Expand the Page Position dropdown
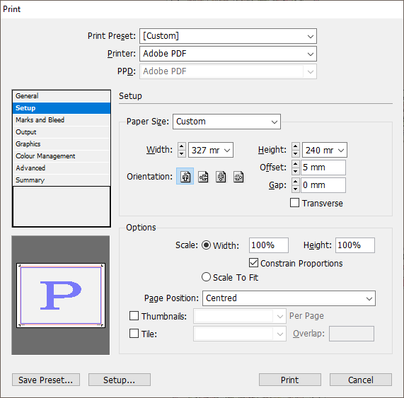This screenshot has height=398, width=404. [289, 298]
